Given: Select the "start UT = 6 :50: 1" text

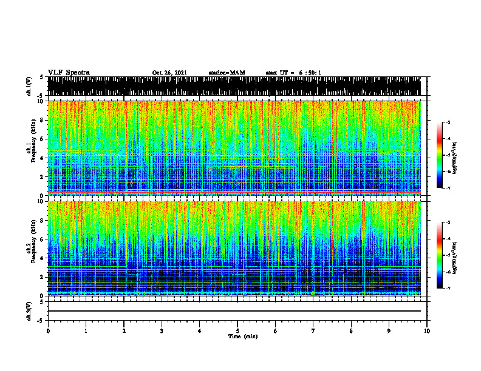Looking at the screenshot, I should coord(293,73).
